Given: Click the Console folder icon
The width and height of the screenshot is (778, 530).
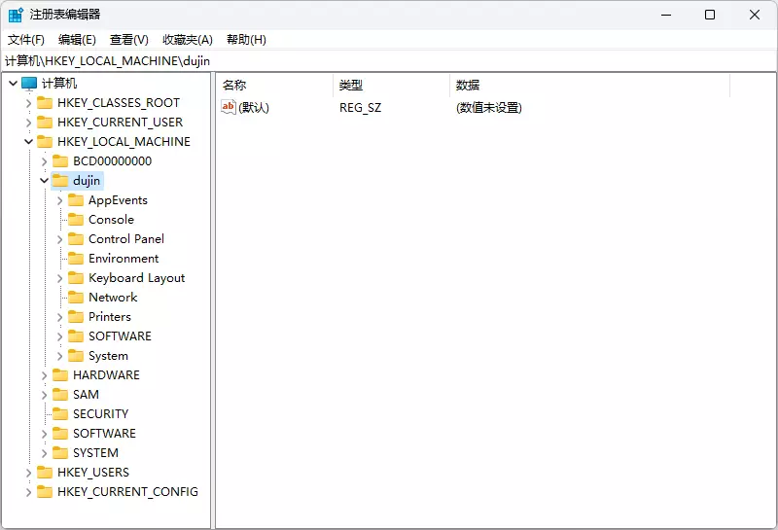Looking at the screenshot, I should click(x=76, y=220).
